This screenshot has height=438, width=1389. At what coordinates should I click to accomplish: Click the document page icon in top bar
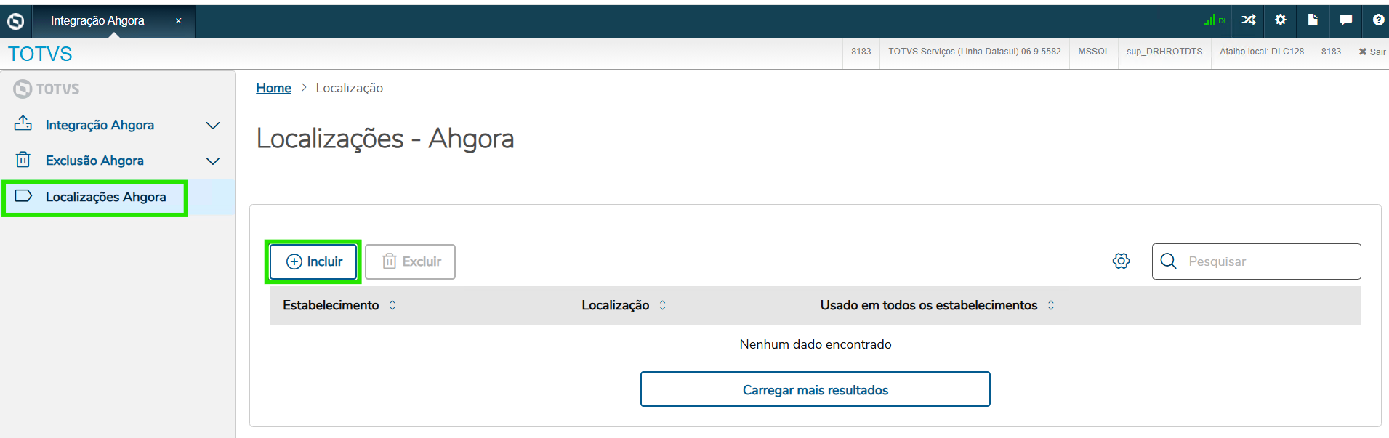coord(1313,20)
